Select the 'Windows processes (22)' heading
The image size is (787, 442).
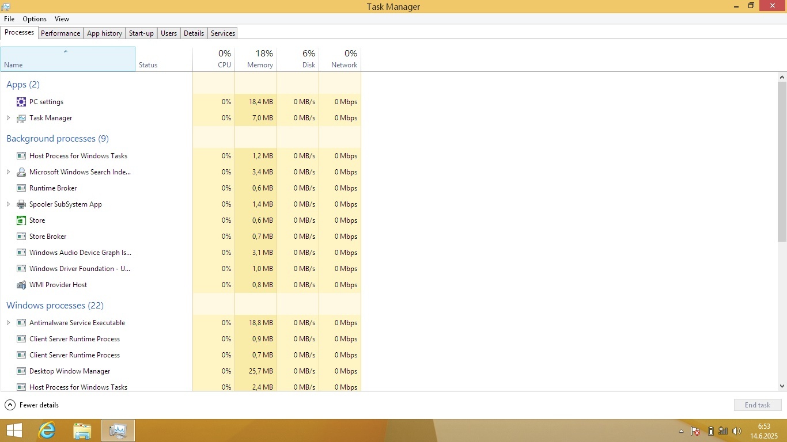(x=55, y=306)
